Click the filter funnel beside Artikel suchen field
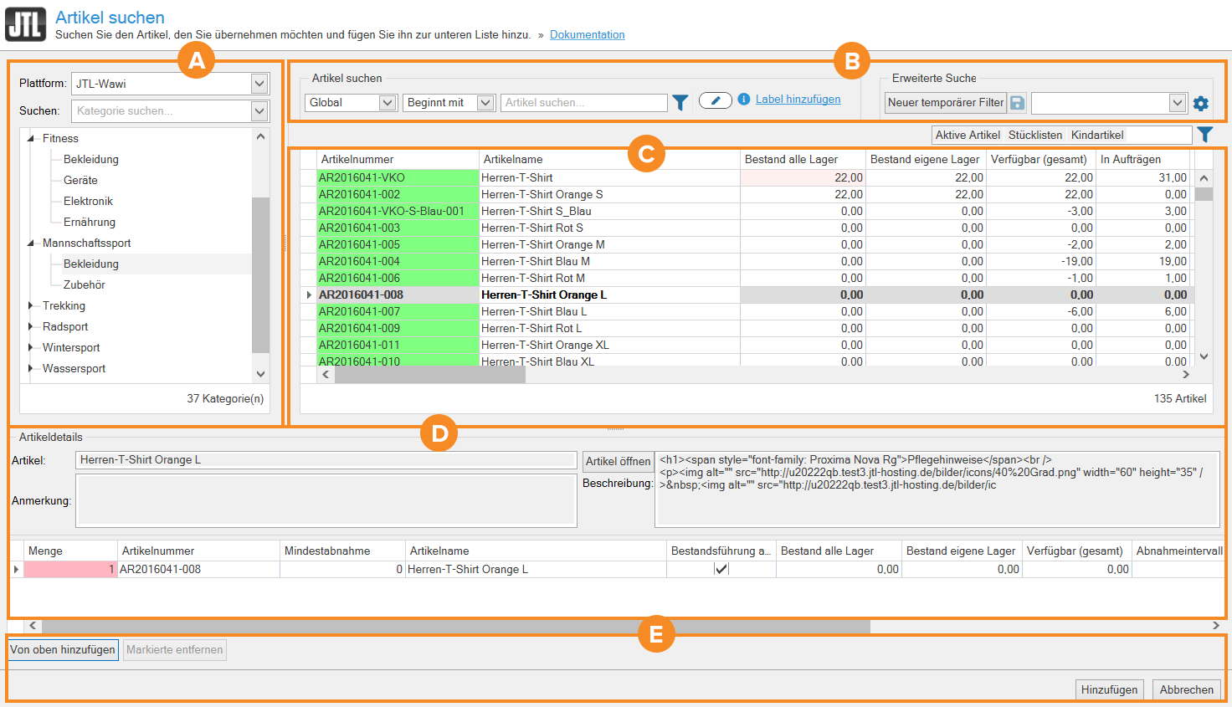Viewport: 1232px width, 707px height. (680, 102)
